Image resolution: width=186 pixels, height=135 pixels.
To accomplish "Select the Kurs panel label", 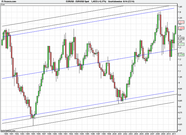I will (3, 4).
